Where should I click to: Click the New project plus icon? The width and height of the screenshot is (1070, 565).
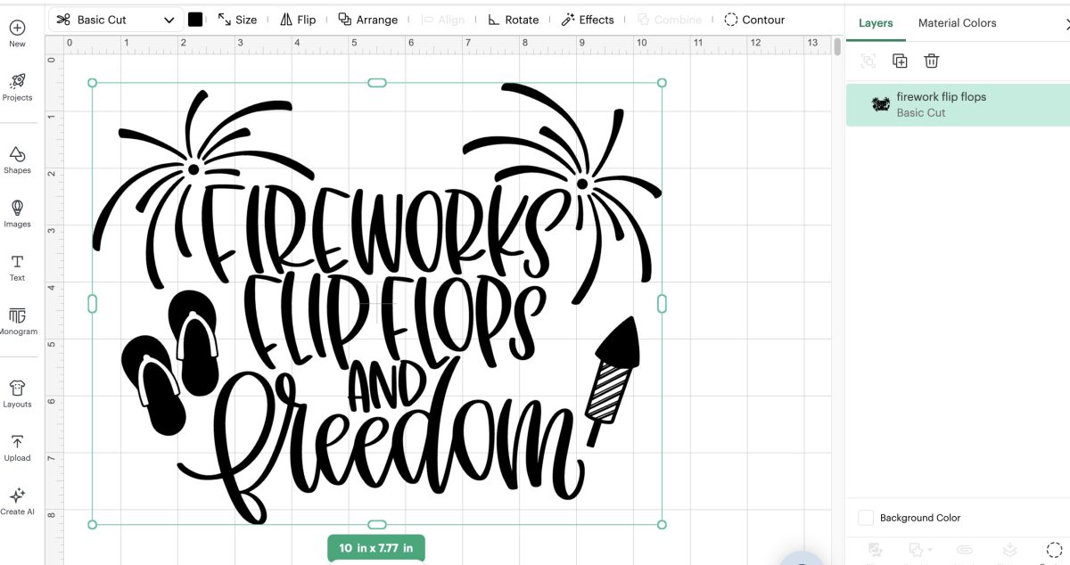pyautogui.click(x=17, y=28)
